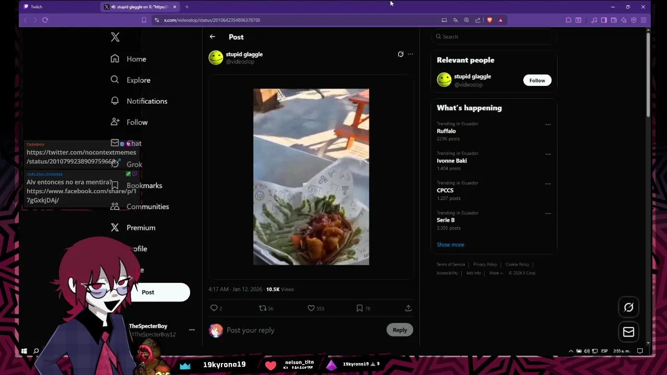Click the Reply button
The image size is (667, 375).
pos(400,330)
